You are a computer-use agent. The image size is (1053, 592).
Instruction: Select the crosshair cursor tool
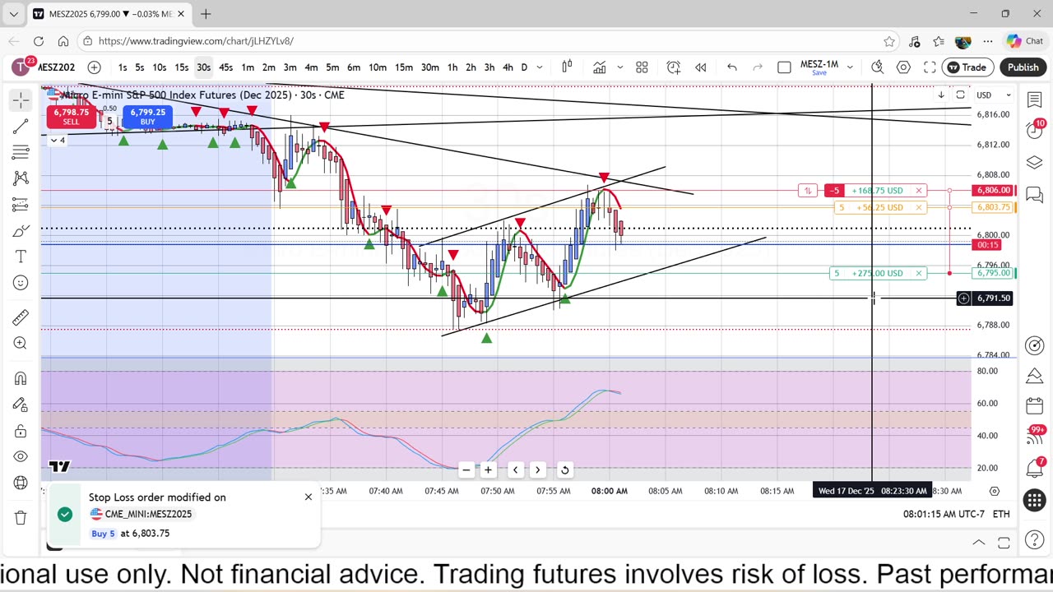21,99
